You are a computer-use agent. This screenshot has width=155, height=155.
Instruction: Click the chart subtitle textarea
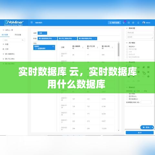(139, 37)
